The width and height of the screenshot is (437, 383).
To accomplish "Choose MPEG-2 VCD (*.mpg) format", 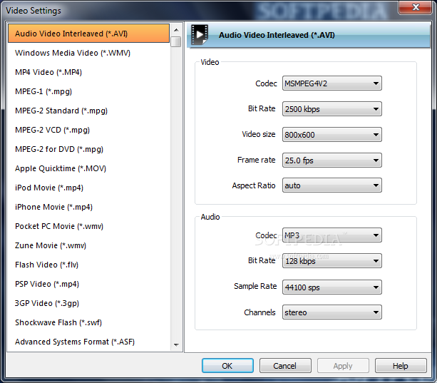I will 88,130.
